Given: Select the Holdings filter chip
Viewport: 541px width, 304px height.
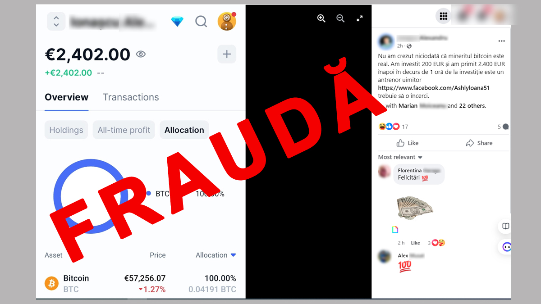Looking at the screenshot, I should [66, 130].
